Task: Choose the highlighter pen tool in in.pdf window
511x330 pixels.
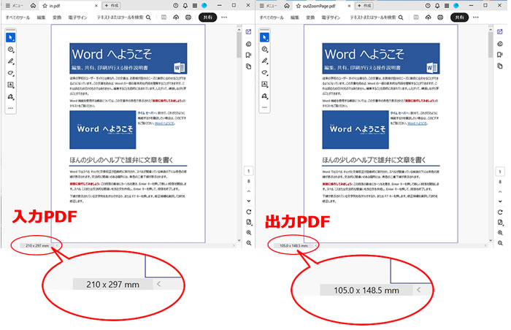Action: [10, 61]
